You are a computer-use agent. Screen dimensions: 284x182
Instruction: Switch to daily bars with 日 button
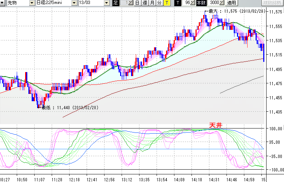tap(137, 3)
